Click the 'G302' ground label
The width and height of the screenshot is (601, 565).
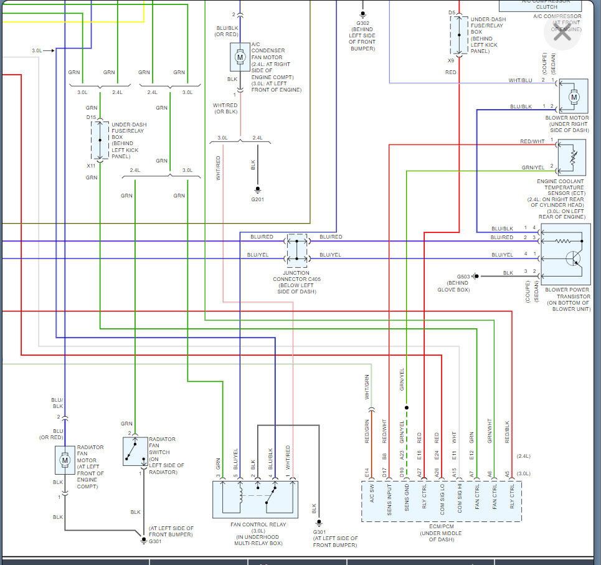362,23
